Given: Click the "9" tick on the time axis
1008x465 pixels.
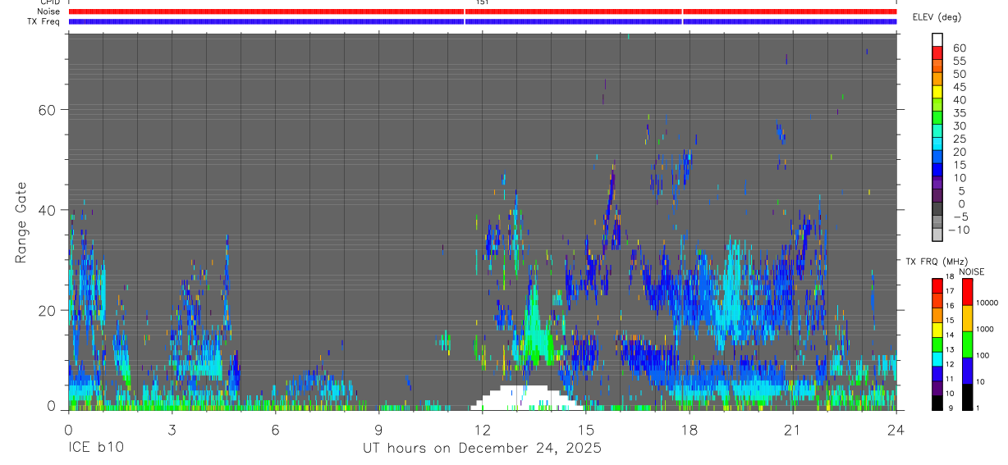Looking at the screenshot, I should click(378, 429).
